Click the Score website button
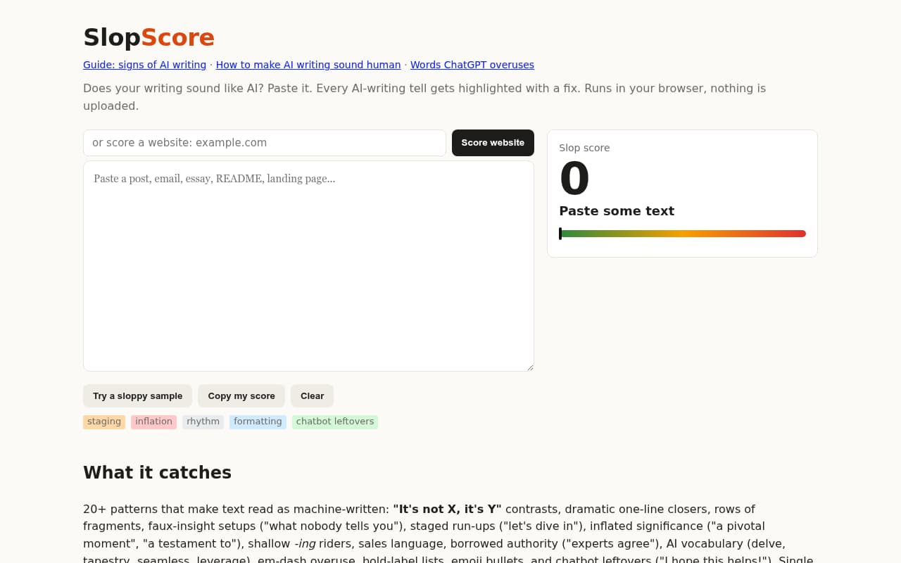Screen dimensions: 901x563 (493, 143)
